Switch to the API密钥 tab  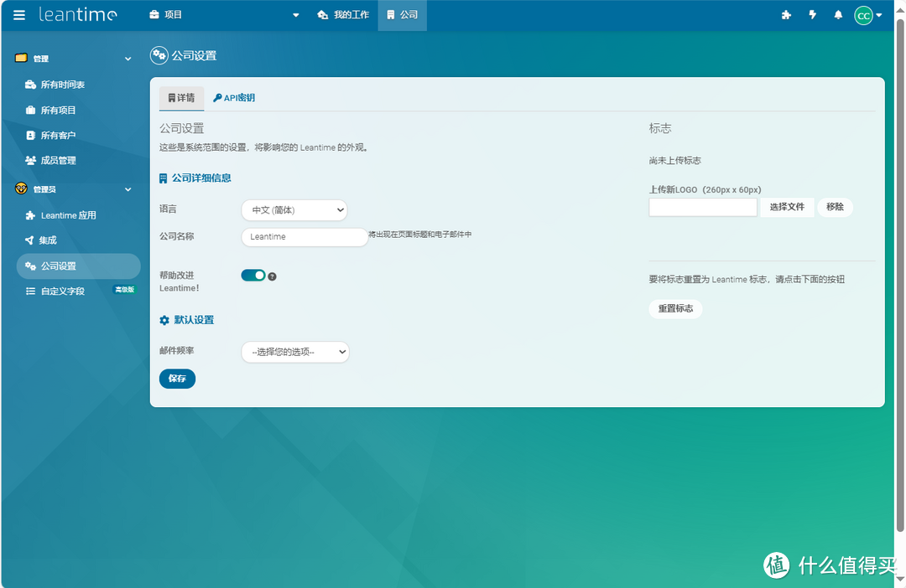pyautogui.click(x=234, y=97)
